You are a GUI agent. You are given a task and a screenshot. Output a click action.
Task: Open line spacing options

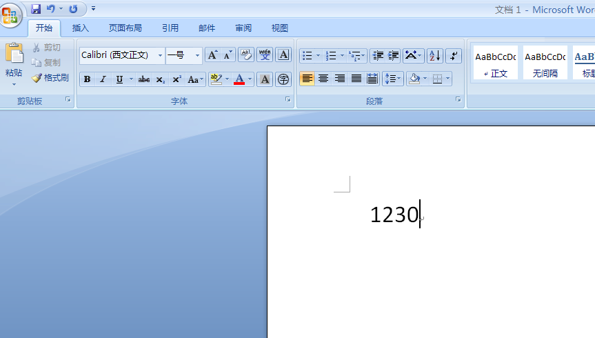point(393,79)
